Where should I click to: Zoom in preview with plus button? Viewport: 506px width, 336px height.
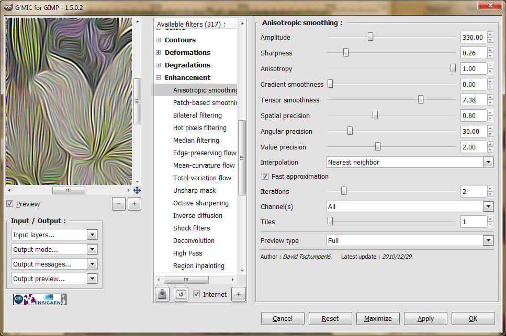pos(134,204)
